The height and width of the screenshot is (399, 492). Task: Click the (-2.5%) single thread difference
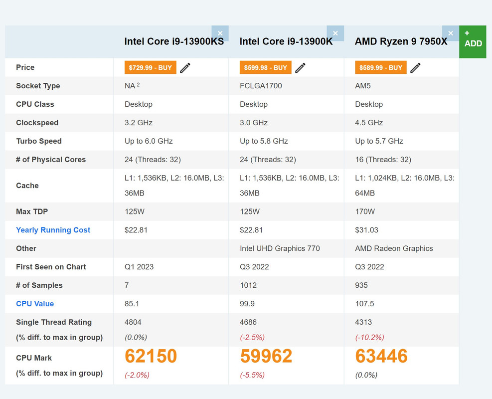(x=252, y=338)
